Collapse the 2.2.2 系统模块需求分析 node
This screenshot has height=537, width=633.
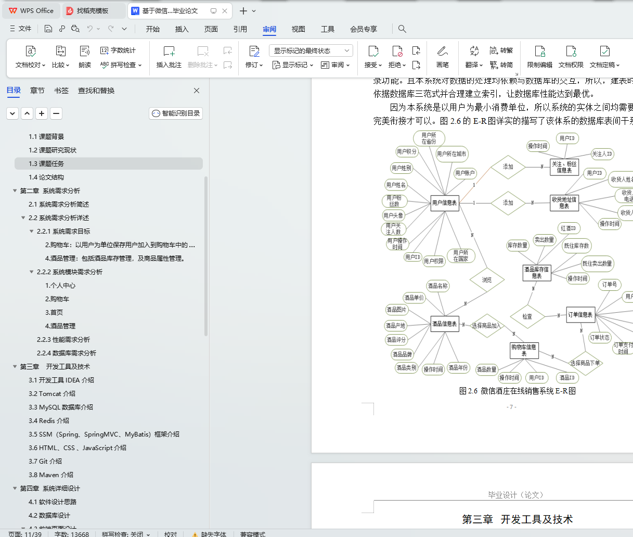tap(32, 272)
